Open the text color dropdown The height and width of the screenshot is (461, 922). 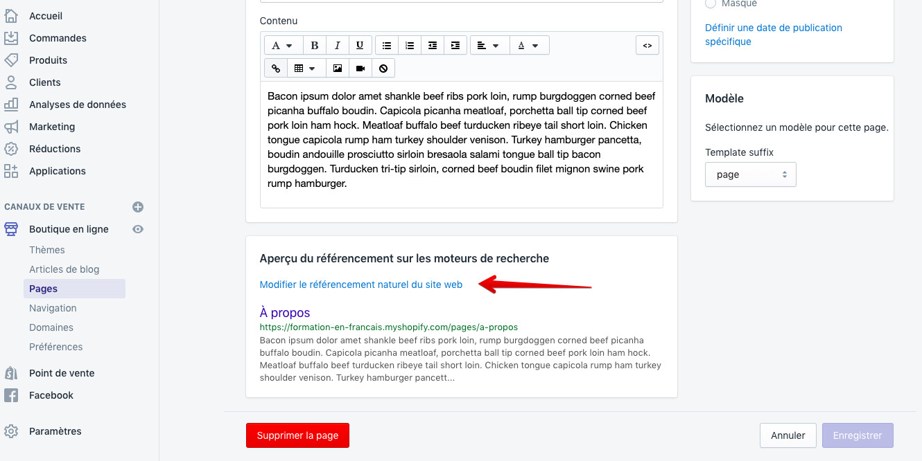coord(529,46)
